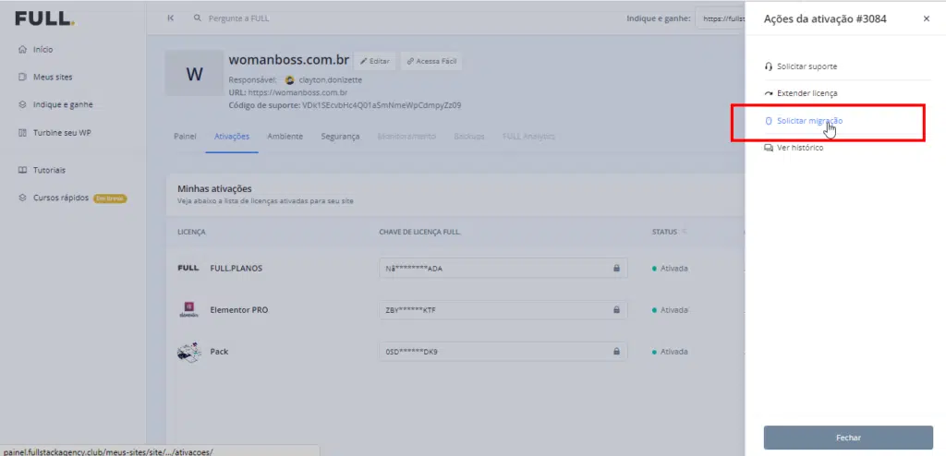
Task: Click the FULL.PLANOS logo icon
Action: (188, 269)
